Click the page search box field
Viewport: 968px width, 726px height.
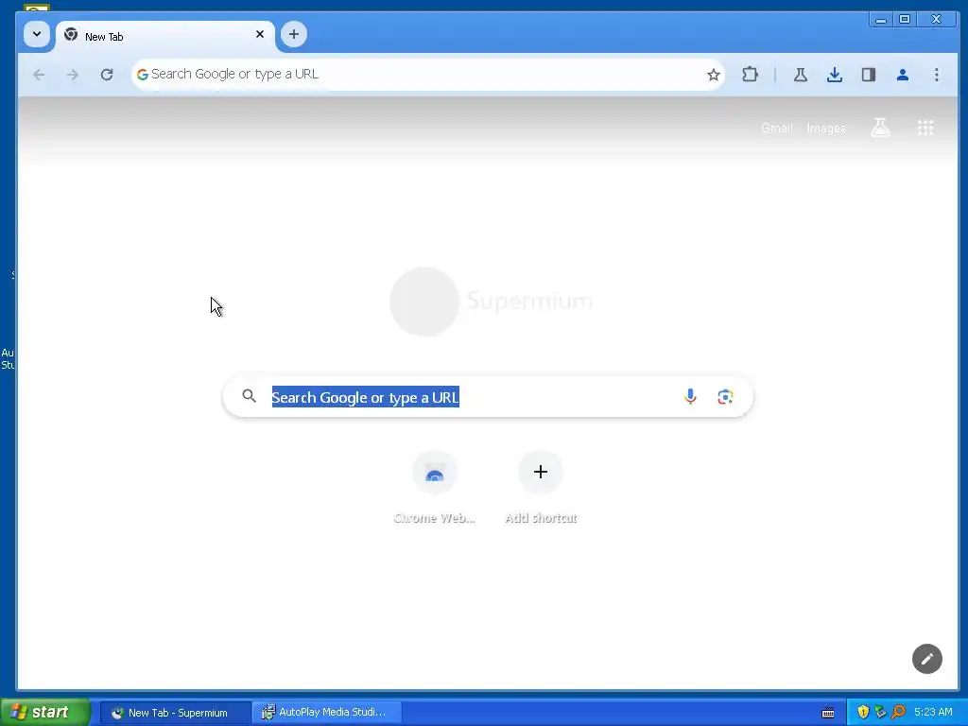tap(488, 396)
